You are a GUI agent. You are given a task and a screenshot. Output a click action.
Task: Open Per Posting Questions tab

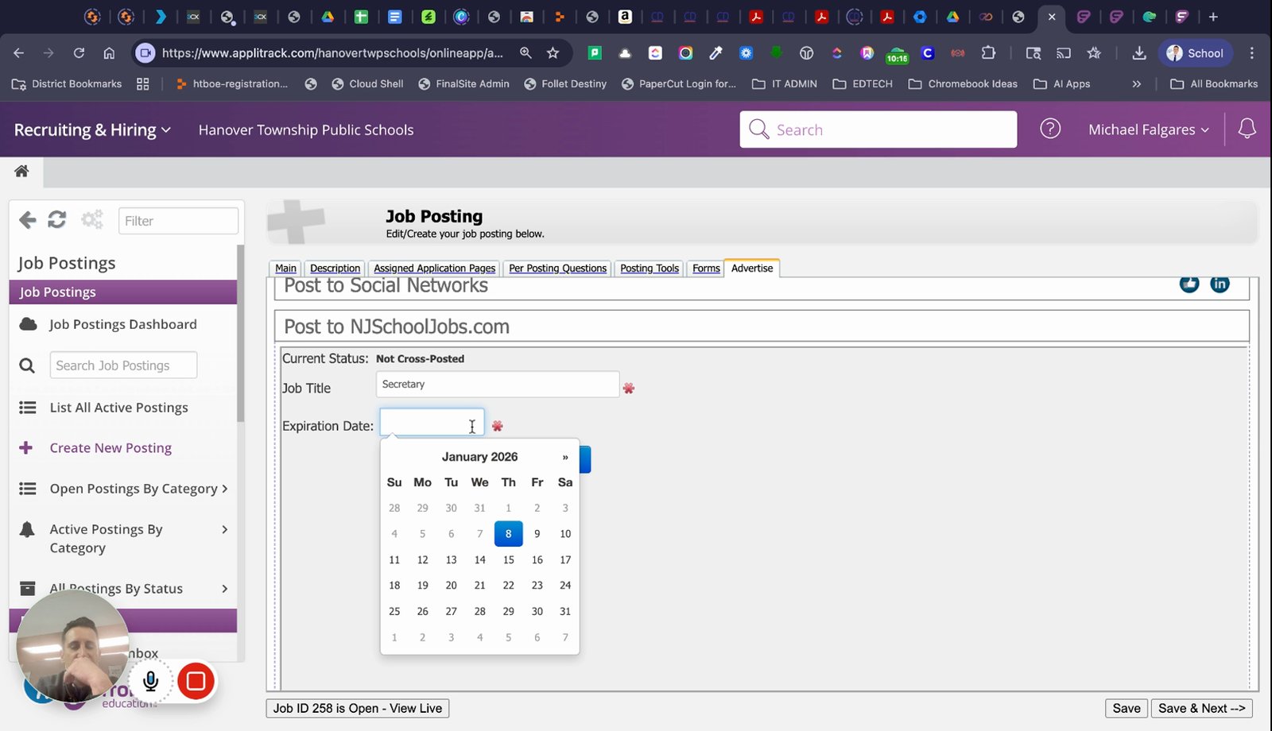(557, 269)
